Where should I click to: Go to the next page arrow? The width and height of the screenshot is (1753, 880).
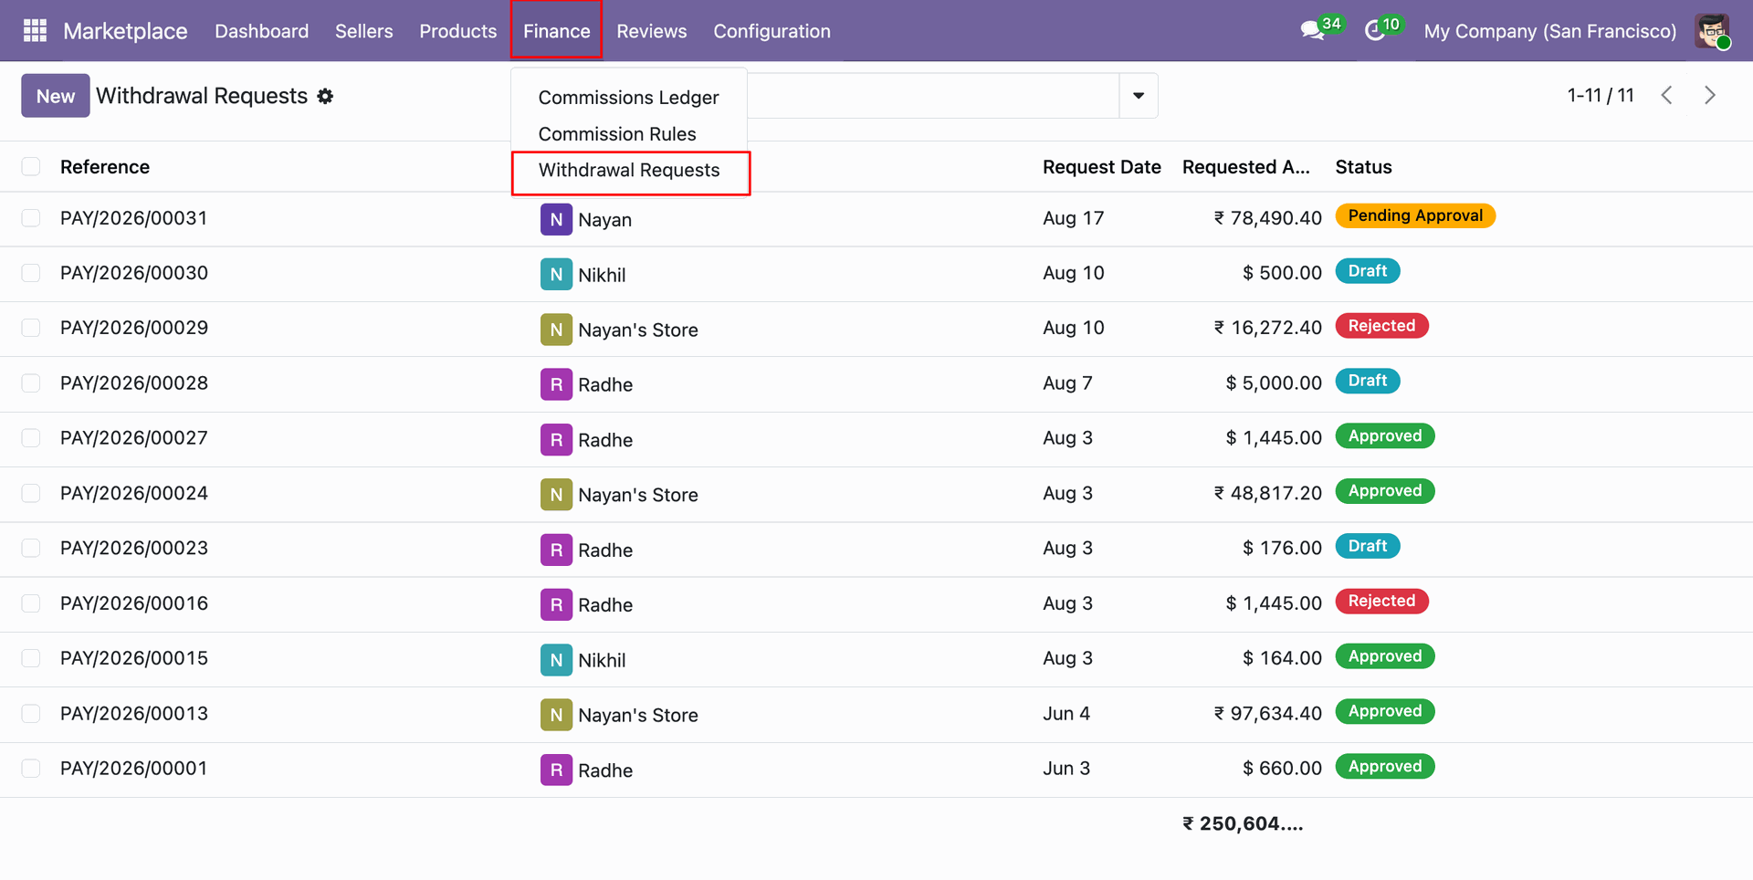[x=1709, y=95]
